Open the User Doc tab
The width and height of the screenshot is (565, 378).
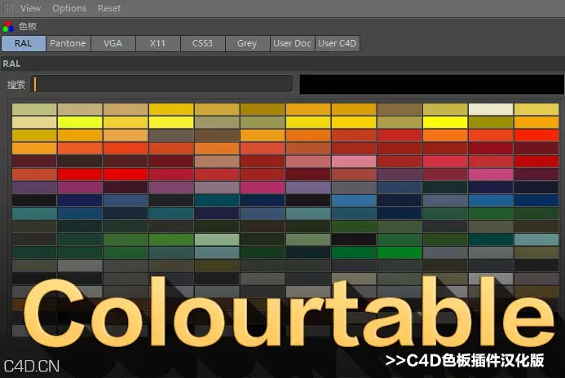[292, 43]
